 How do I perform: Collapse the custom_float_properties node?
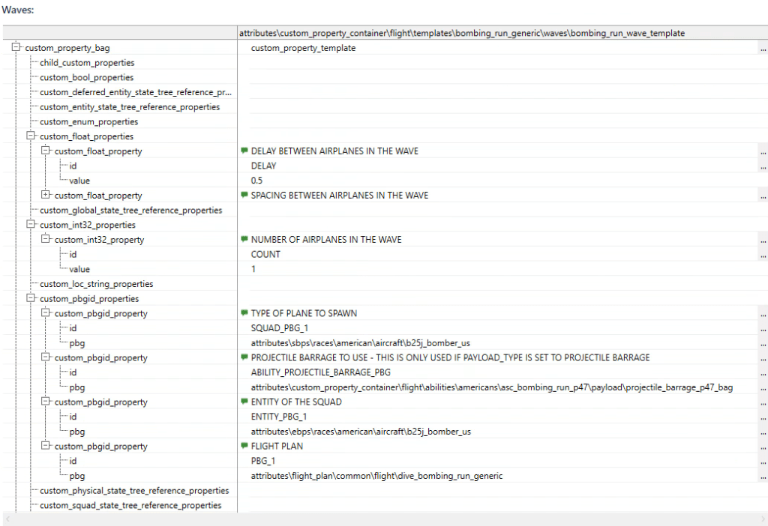(31, 136)
